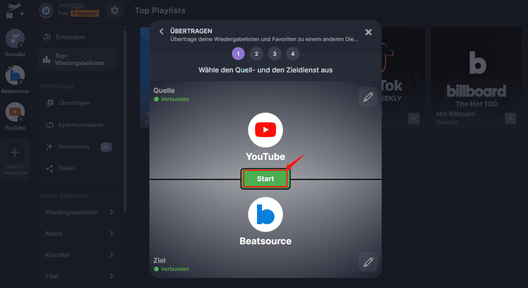Click the user avatar power icon
Image resolution: width=528 pixels, height=288 pixels.
(x=46, y=10)
